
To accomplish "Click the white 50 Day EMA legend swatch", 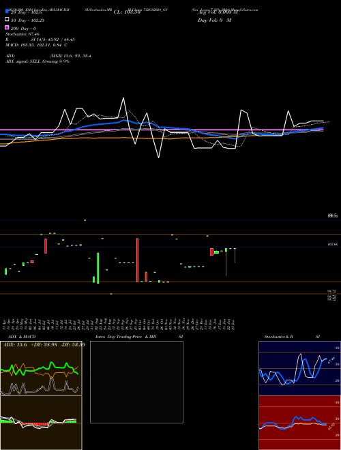I will click(x=7, y=20).
